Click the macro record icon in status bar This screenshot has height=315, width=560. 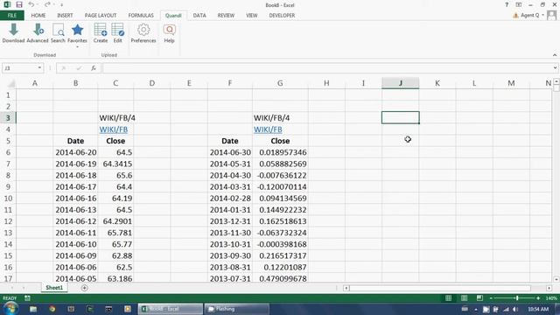coord(27,297)
